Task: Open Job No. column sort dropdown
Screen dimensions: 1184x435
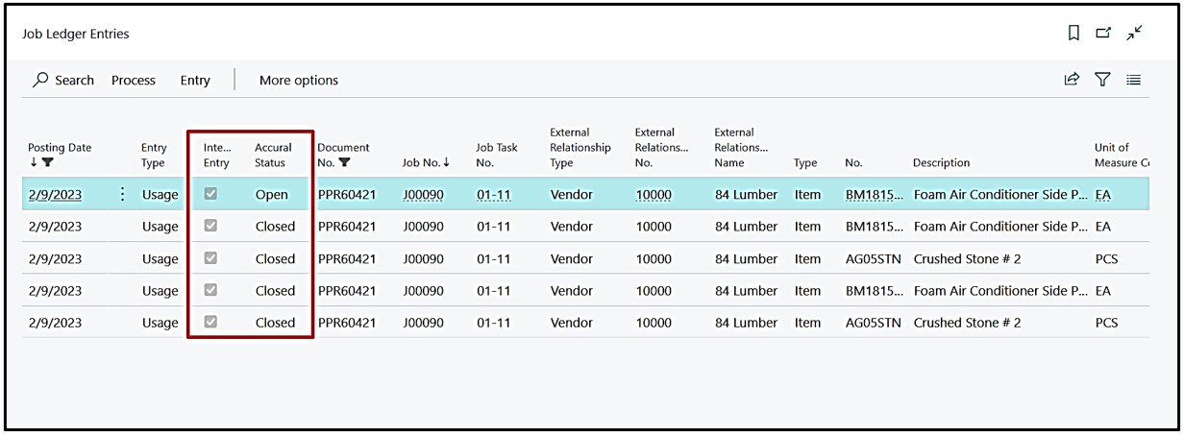Action: pyautogui.click(x=426, y=162)
